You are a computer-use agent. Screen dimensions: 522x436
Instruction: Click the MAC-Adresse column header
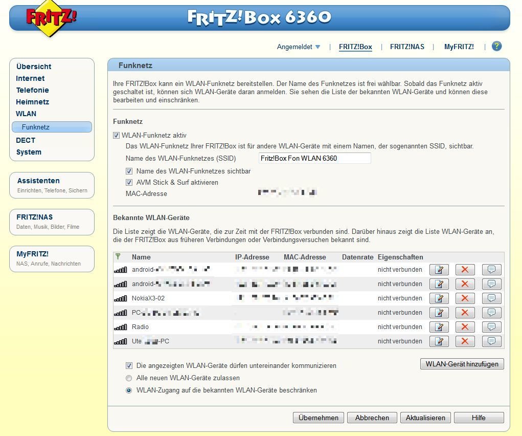[x=305, y=257]
